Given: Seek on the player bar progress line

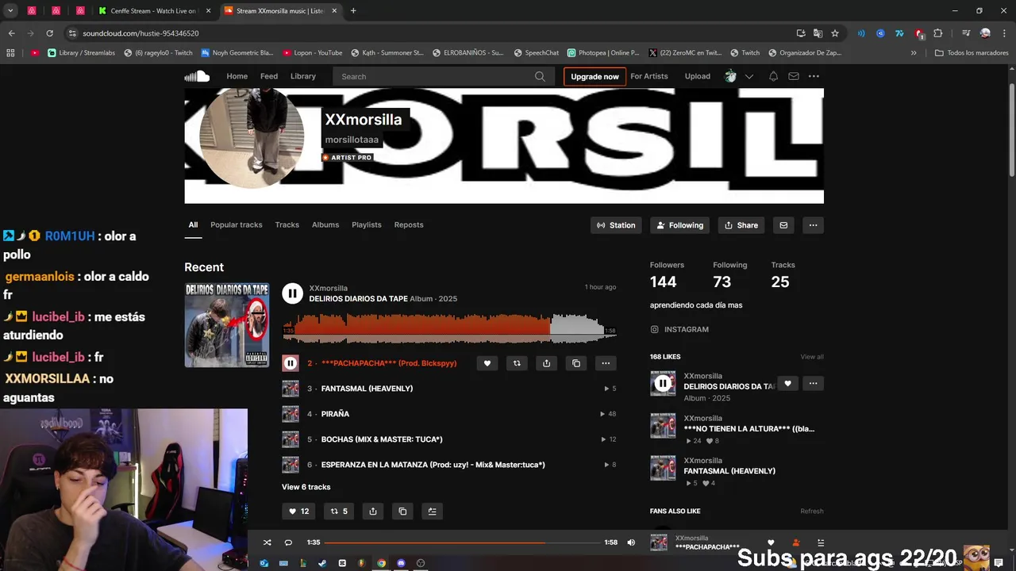Looking at the screenshot, I should point(462,542).
